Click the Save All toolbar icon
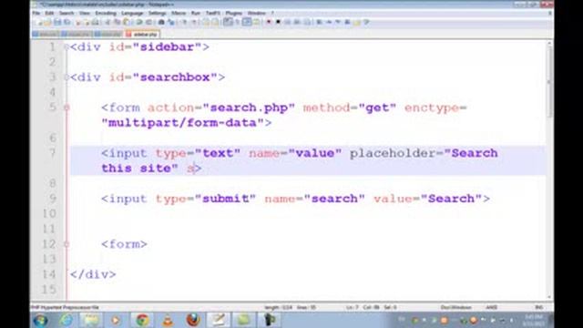 (x=66, y=22)
